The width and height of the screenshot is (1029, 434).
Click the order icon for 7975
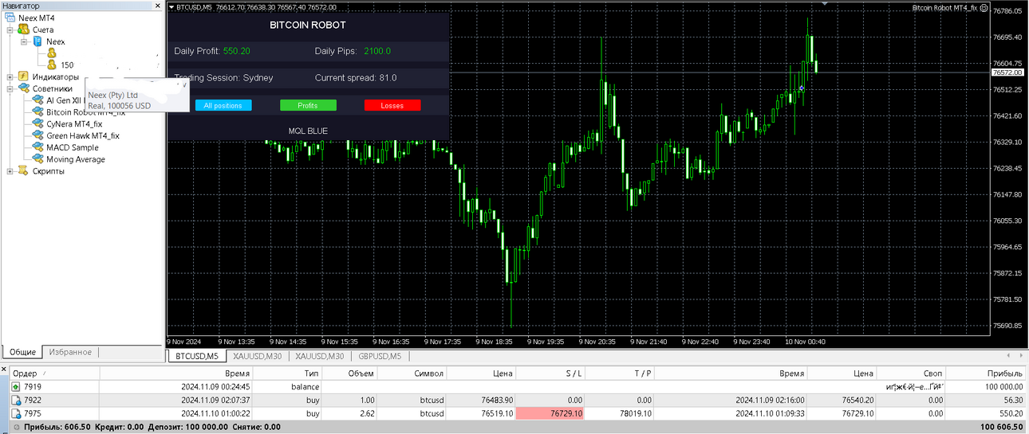tap(16, 413)
